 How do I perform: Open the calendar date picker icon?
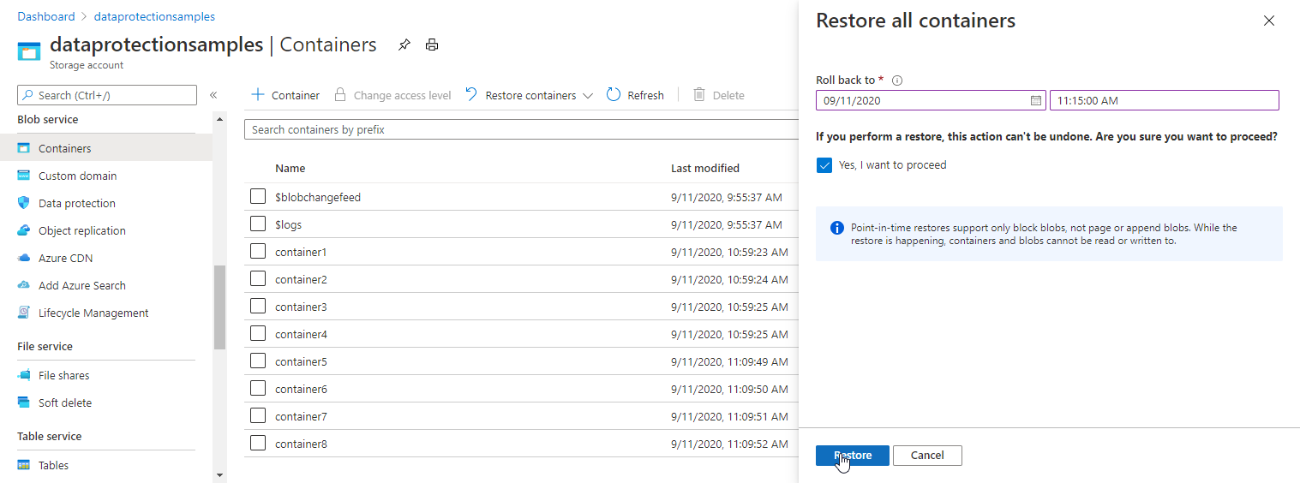coord(1036,100)
